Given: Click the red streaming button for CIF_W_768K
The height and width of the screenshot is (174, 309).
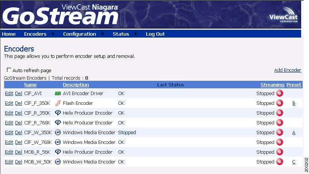Looking at the screenshot, I should pyautogui.click(x=280, y=142).
